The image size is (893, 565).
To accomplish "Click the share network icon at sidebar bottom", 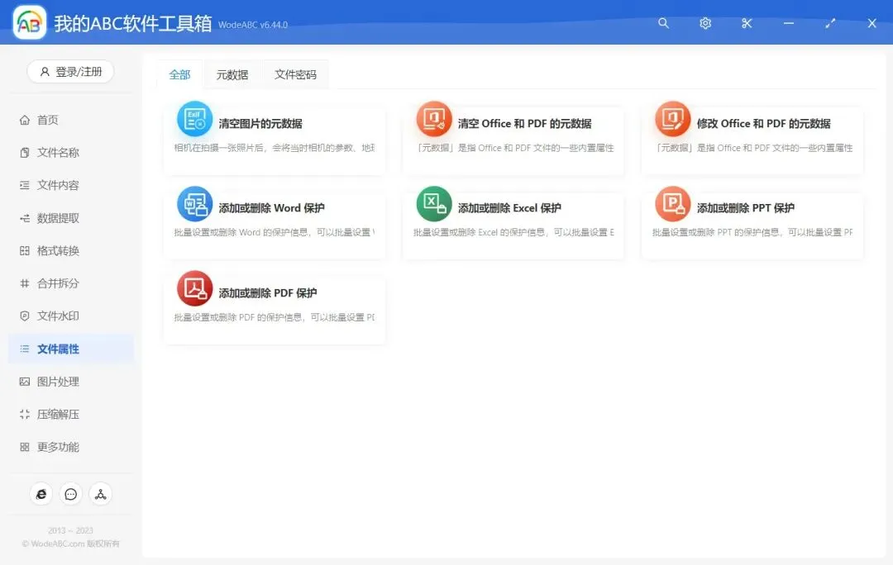I will click(100, 494).
